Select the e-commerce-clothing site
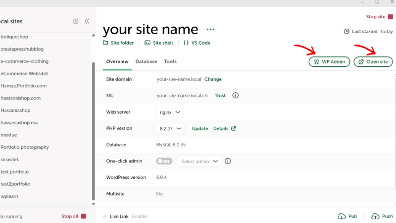This screenshot has height=223, width=396. (x=24, y=61)
